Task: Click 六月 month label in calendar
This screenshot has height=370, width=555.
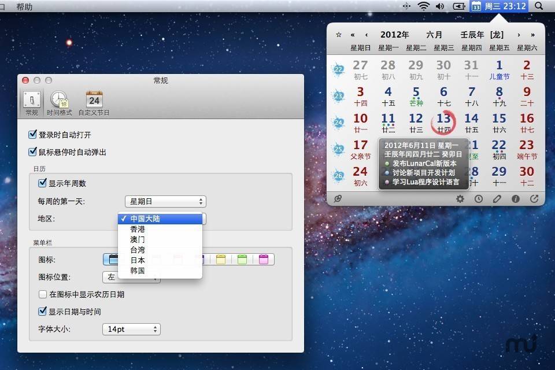Action: click(434, 35)
